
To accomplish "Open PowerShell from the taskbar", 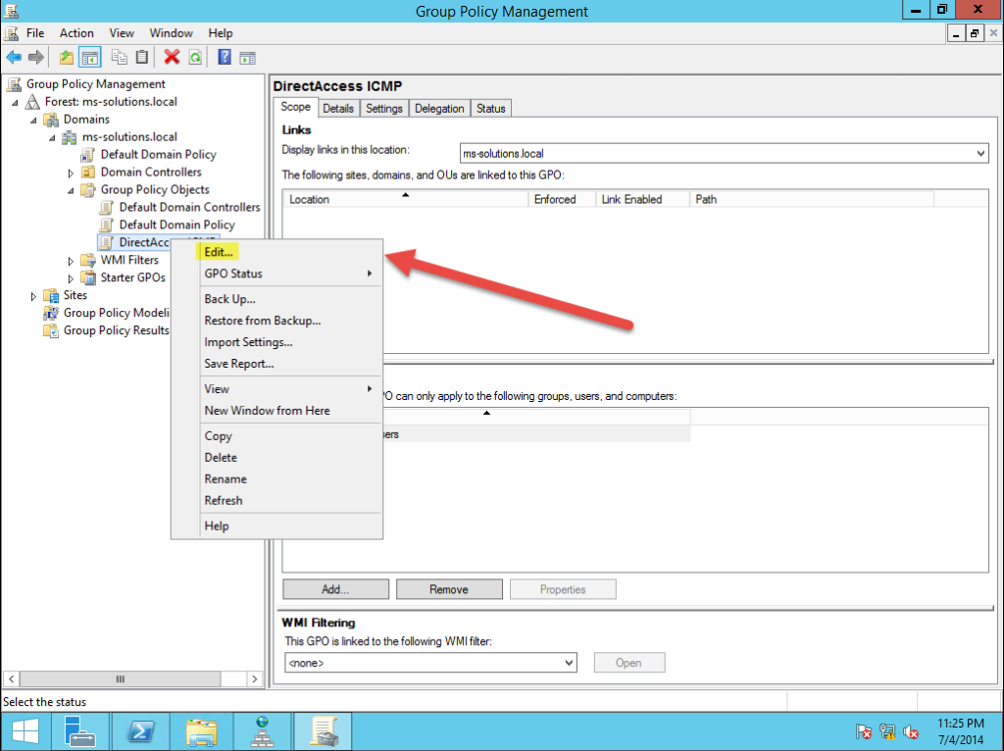I will (x=140, y=730).
